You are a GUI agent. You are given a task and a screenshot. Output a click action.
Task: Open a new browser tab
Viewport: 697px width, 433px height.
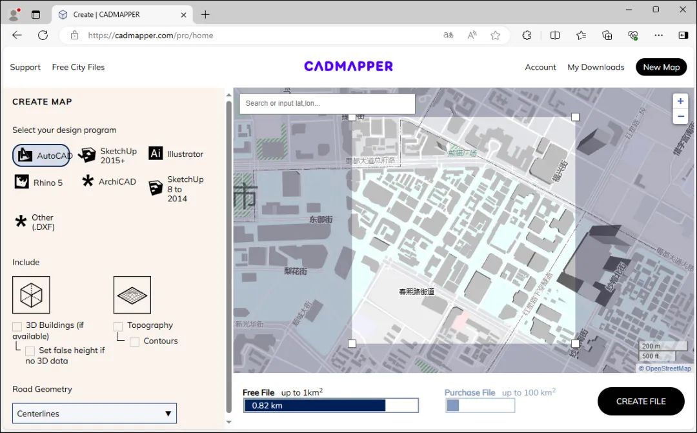(205, 15)
